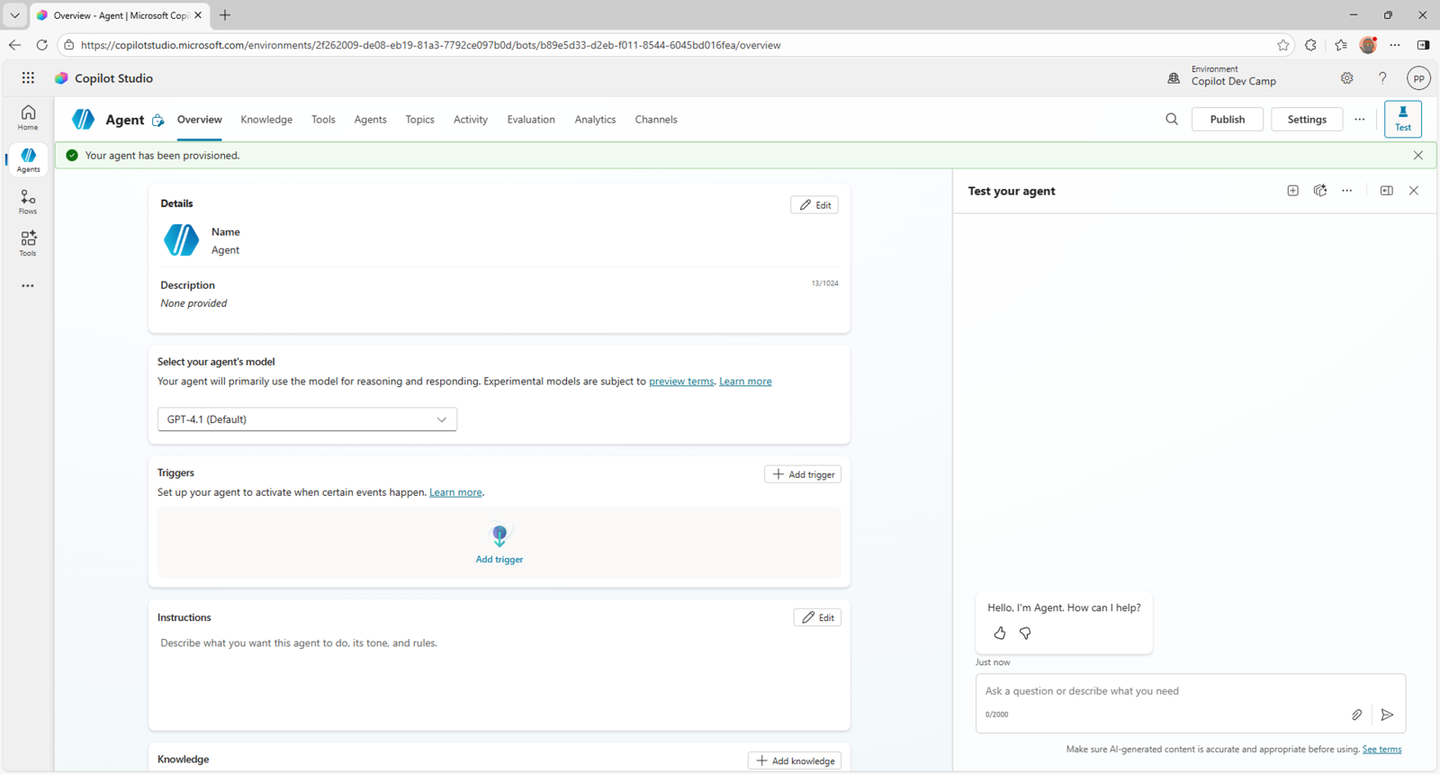1440x774 pixels.
Task: Open Learn more link in model section
Action: click(745, 382)
